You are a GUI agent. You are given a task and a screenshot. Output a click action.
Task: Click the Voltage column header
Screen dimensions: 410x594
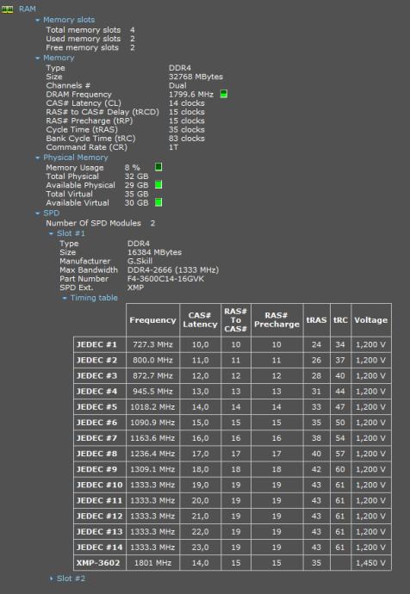click(371, 320)
